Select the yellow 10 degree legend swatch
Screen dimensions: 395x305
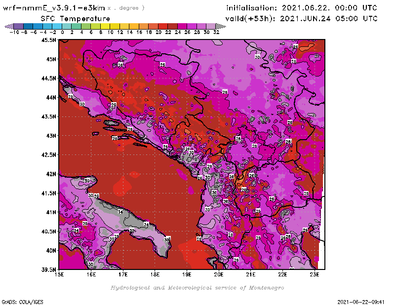pos(115,26)
